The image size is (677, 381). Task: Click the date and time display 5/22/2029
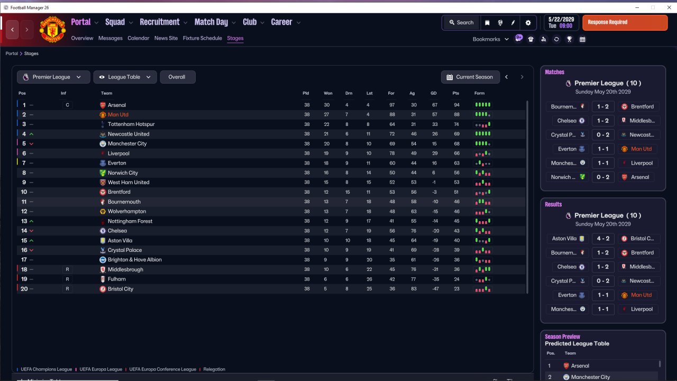(561, 23)
